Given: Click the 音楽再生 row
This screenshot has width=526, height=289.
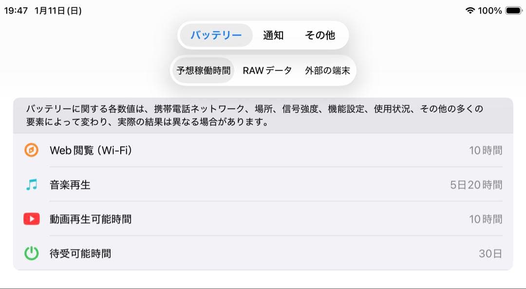Looking at the screenshot, I should (263, 184).
